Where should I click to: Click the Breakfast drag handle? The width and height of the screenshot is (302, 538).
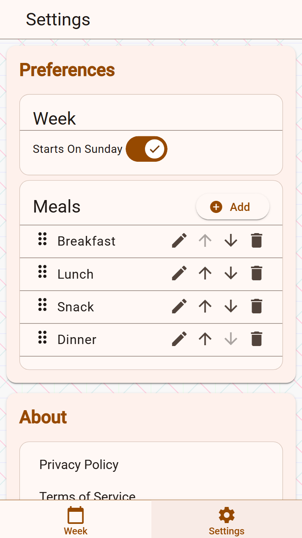[x=42, y=239]
